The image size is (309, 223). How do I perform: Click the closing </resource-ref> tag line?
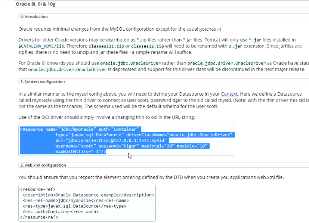39,217
